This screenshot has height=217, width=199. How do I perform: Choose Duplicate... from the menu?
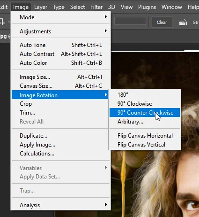[x=60, y=136]
